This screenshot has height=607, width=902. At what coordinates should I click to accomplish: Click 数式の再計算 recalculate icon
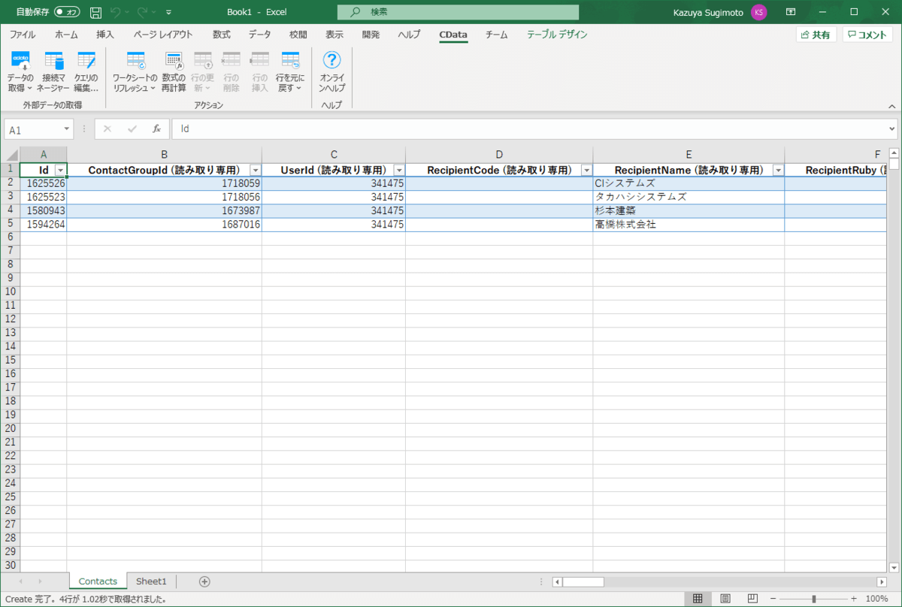pos(174,62)
